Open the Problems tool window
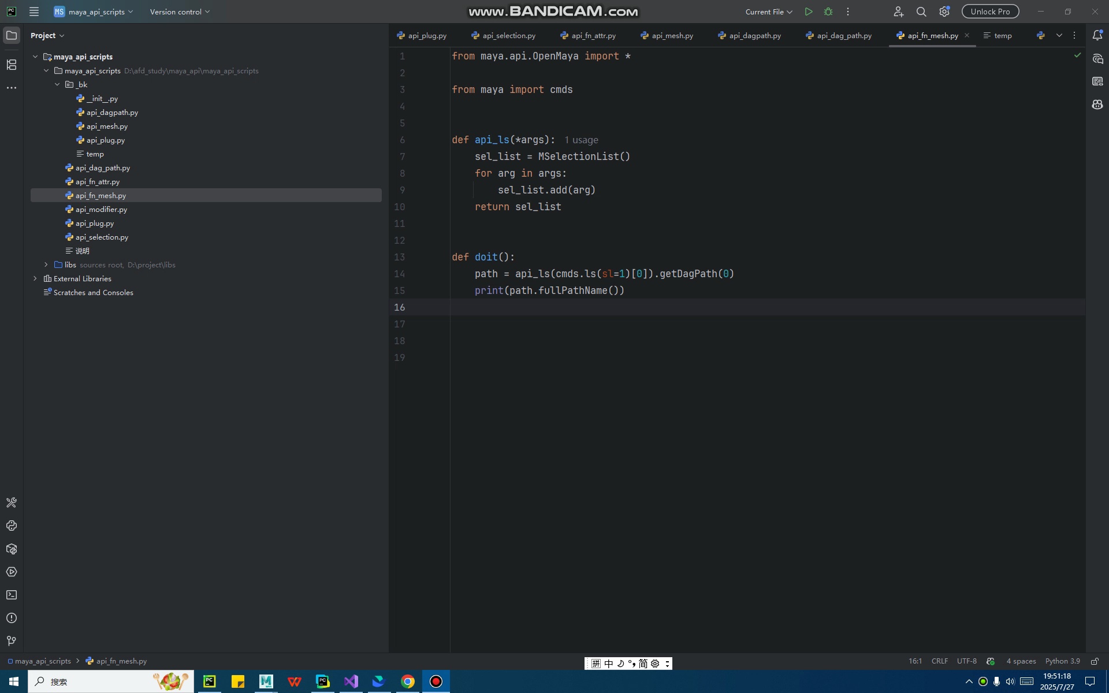 (12, 617)
